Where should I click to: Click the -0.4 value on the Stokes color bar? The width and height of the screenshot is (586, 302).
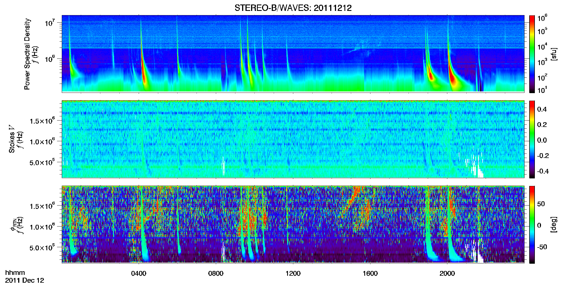click(x=543, y=171)
